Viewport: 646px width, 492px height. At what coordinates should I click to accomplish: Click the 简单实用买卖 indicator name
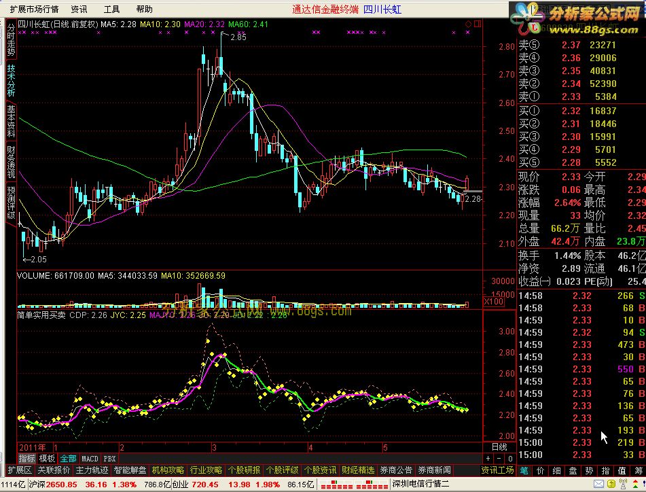tap(41, 315)
